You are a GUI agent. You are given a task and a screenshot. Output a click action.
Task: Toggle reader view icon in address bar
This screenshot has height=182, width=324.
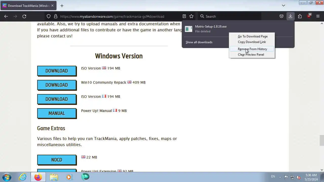pyautogui.click(x=184, y=16)
